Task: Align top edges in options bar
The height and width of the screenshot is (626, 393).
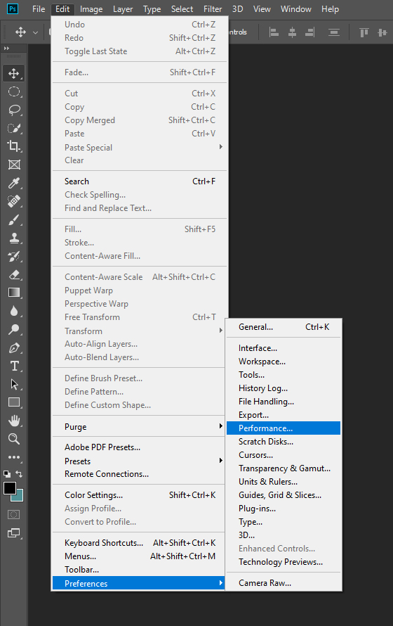Action: [x=364, y=32]
